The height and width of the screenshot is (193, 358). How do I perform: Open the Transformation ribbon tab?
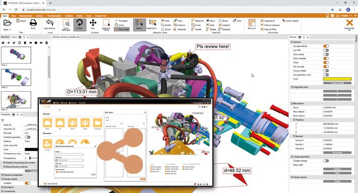[x=54, y=16]
